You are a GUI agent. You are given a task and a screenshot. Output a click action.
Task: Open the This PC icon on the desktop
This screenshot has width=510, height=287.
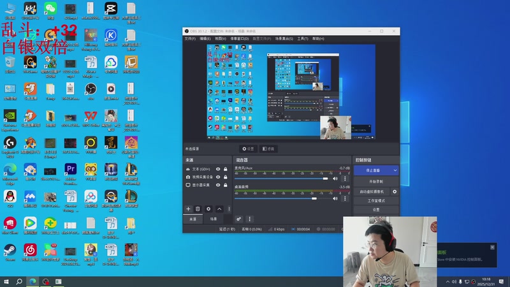point(10,11)
